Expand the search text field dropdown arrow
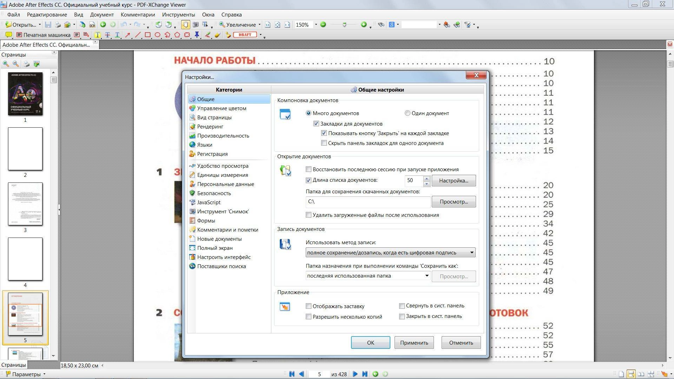The image size is (674, 379). [x=439, y=25]
